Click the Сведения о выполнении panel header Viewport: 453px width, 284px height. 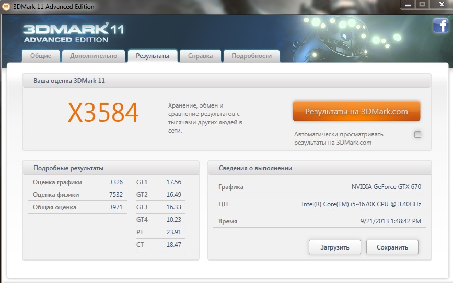[x=320, y=168]
